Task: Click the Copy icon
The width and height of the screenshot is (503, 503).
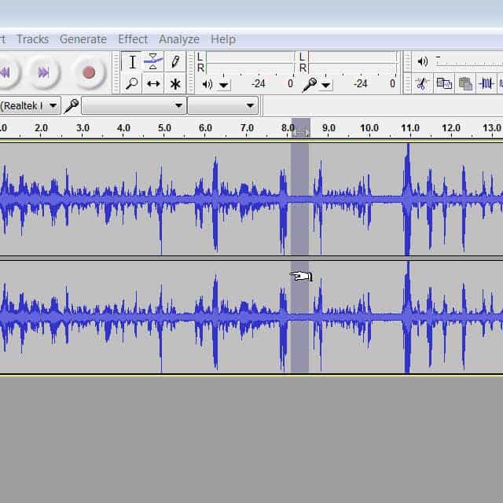Action: click(x=444, y=84)
